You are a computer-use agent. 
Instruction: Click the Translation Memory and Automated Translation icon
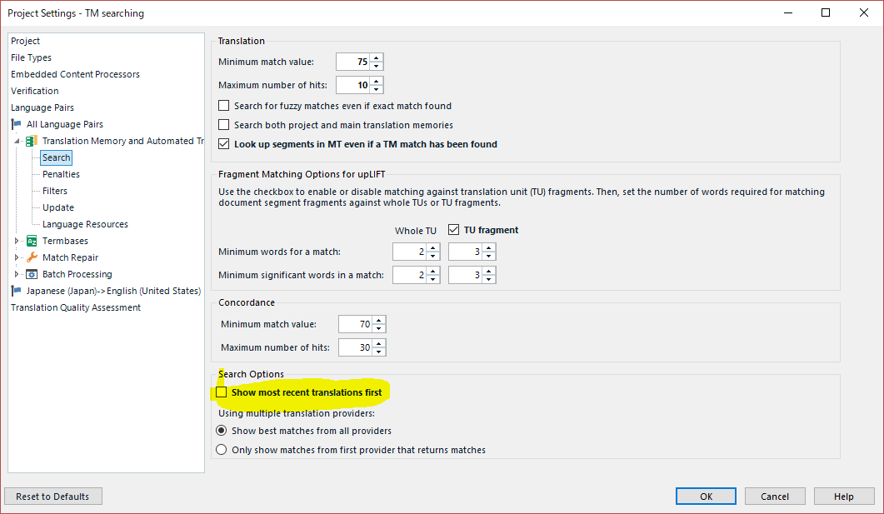point(32,141)
